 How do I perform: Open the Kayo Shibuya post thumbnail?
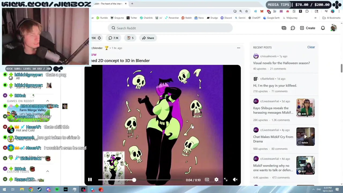pos(305,108)
